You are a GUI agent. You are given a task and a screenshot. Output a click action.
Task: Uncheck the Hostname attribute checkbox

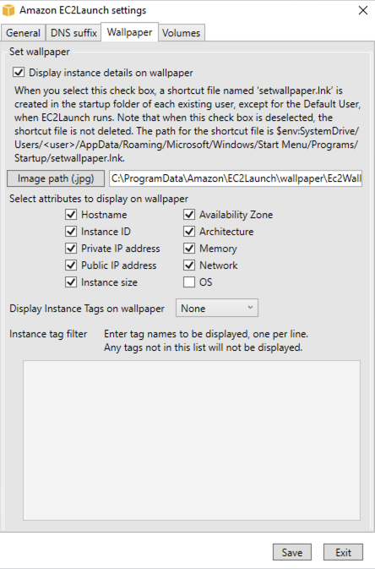click(x=71, y=215)
